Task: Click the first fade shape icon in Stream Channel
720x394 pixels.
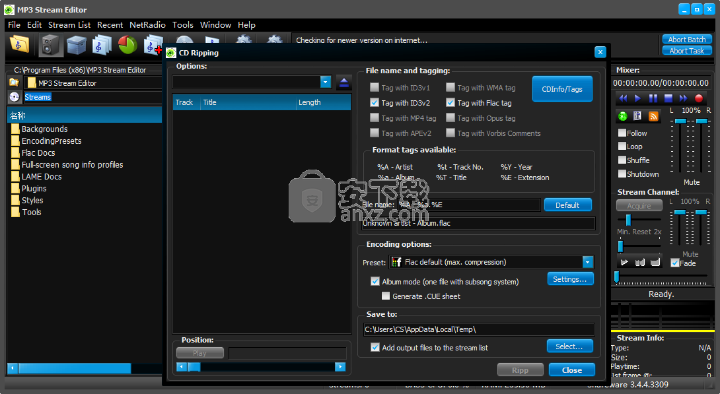Action: click(624, 263)
